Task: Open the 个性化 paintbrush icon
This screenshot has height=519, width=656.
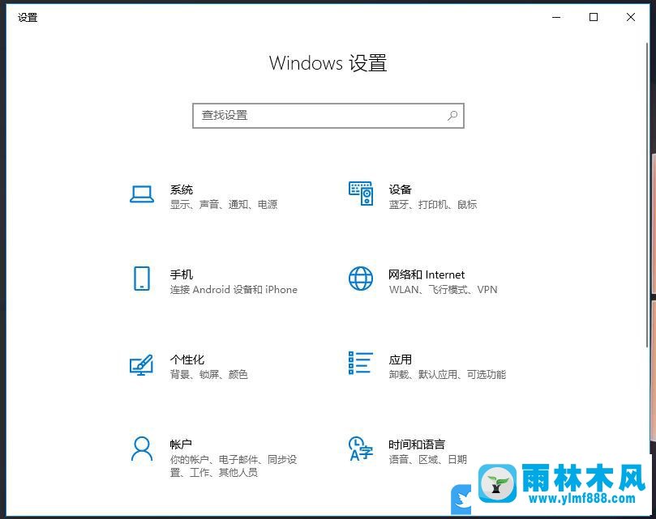Action: (141, 365)
